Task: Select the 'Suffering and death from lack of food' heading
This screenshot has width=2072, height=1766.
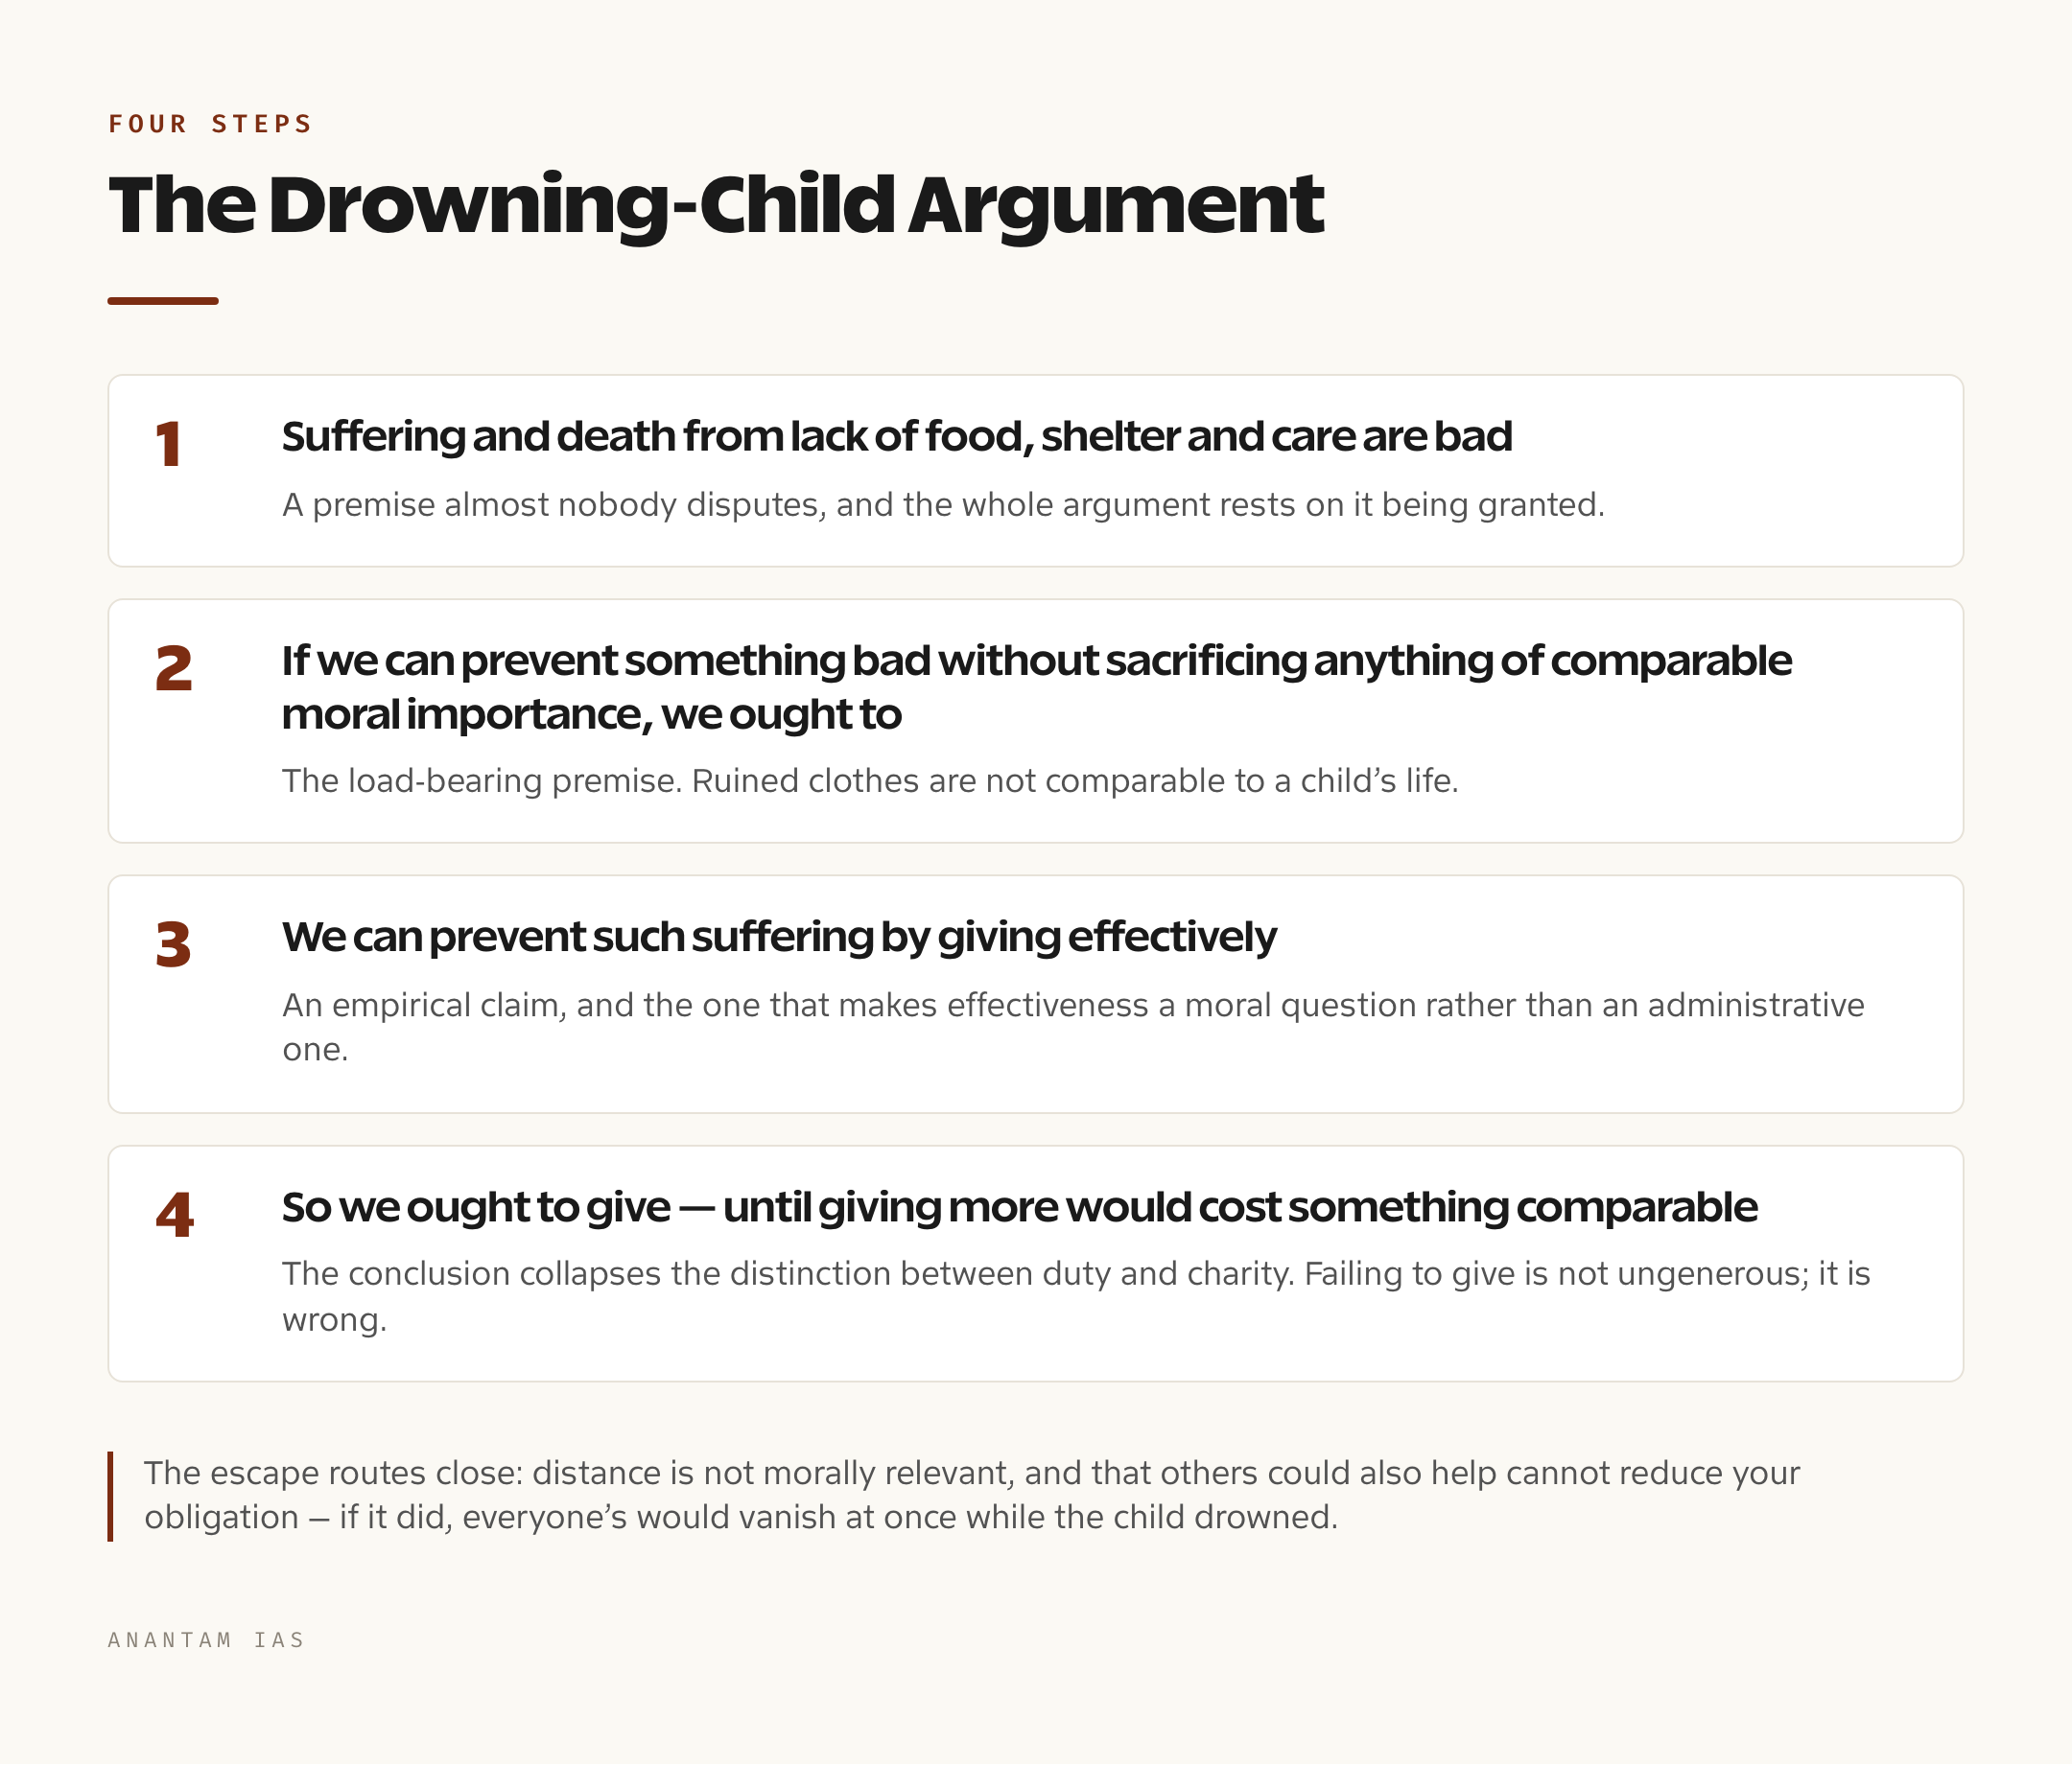Action: (897, 437)
